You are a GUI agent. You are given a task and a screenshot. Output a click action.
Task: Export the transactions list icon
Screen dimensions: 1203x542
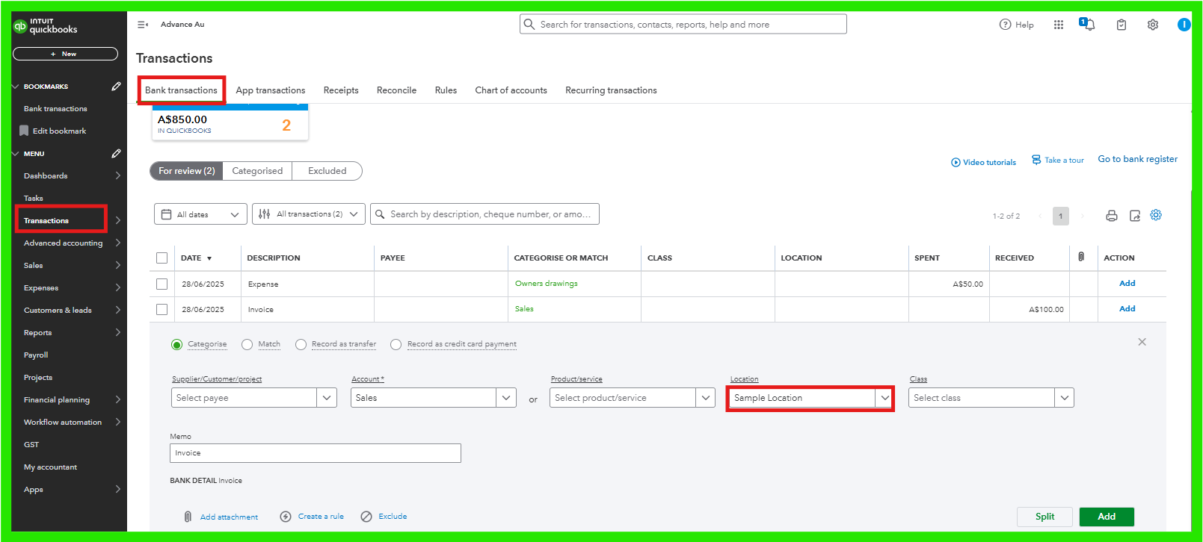pos(1135,216)
